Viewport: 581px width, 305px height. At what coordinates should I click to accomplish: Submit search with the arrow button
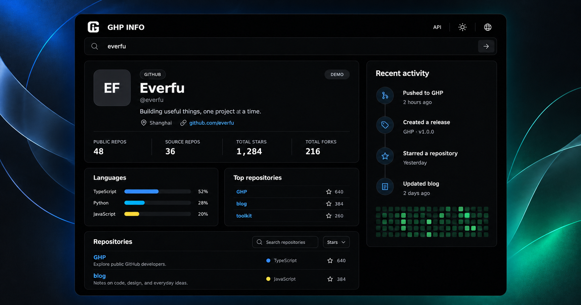pos(486,46)
